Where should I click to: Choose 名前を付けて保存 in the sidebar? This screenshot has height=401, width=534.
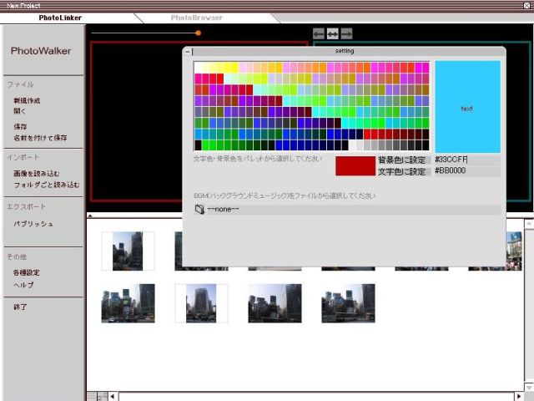point(40,137)
